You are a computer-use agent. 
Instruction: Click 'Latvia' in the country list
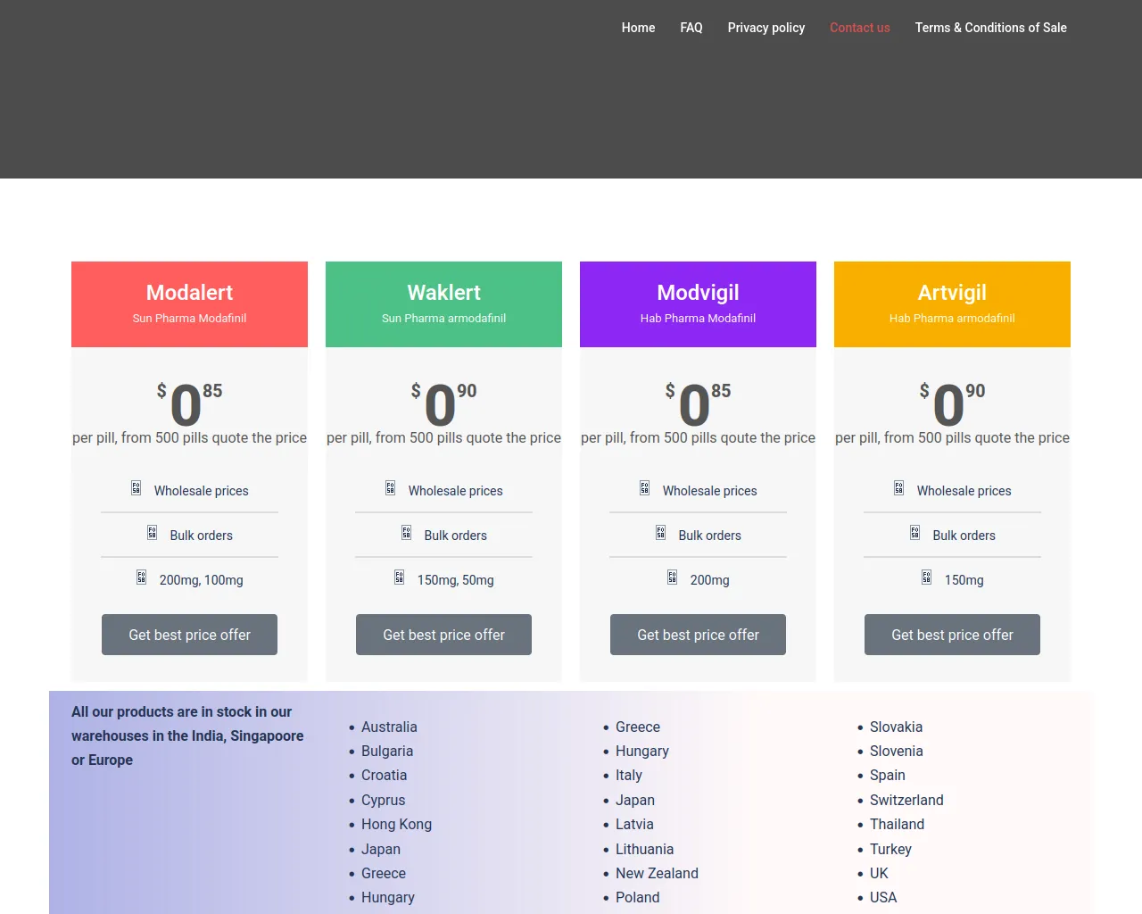tap(634, 825)
